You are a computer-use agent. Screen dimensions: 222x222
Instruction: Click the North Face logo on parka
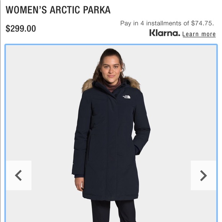coord(126,97)
